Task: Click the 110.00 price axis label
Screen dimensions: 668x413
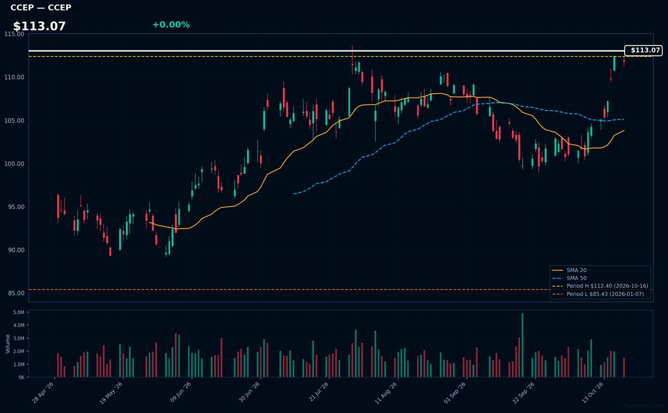Action: pos(15,77)
